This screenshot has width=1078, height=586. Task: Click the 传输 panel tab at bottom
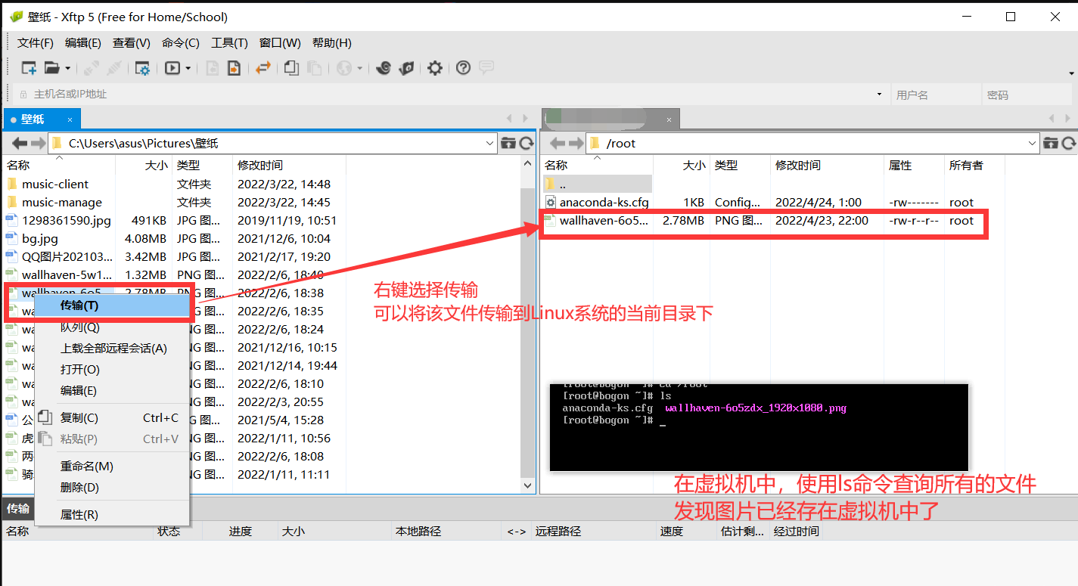(x=18, y=509)
